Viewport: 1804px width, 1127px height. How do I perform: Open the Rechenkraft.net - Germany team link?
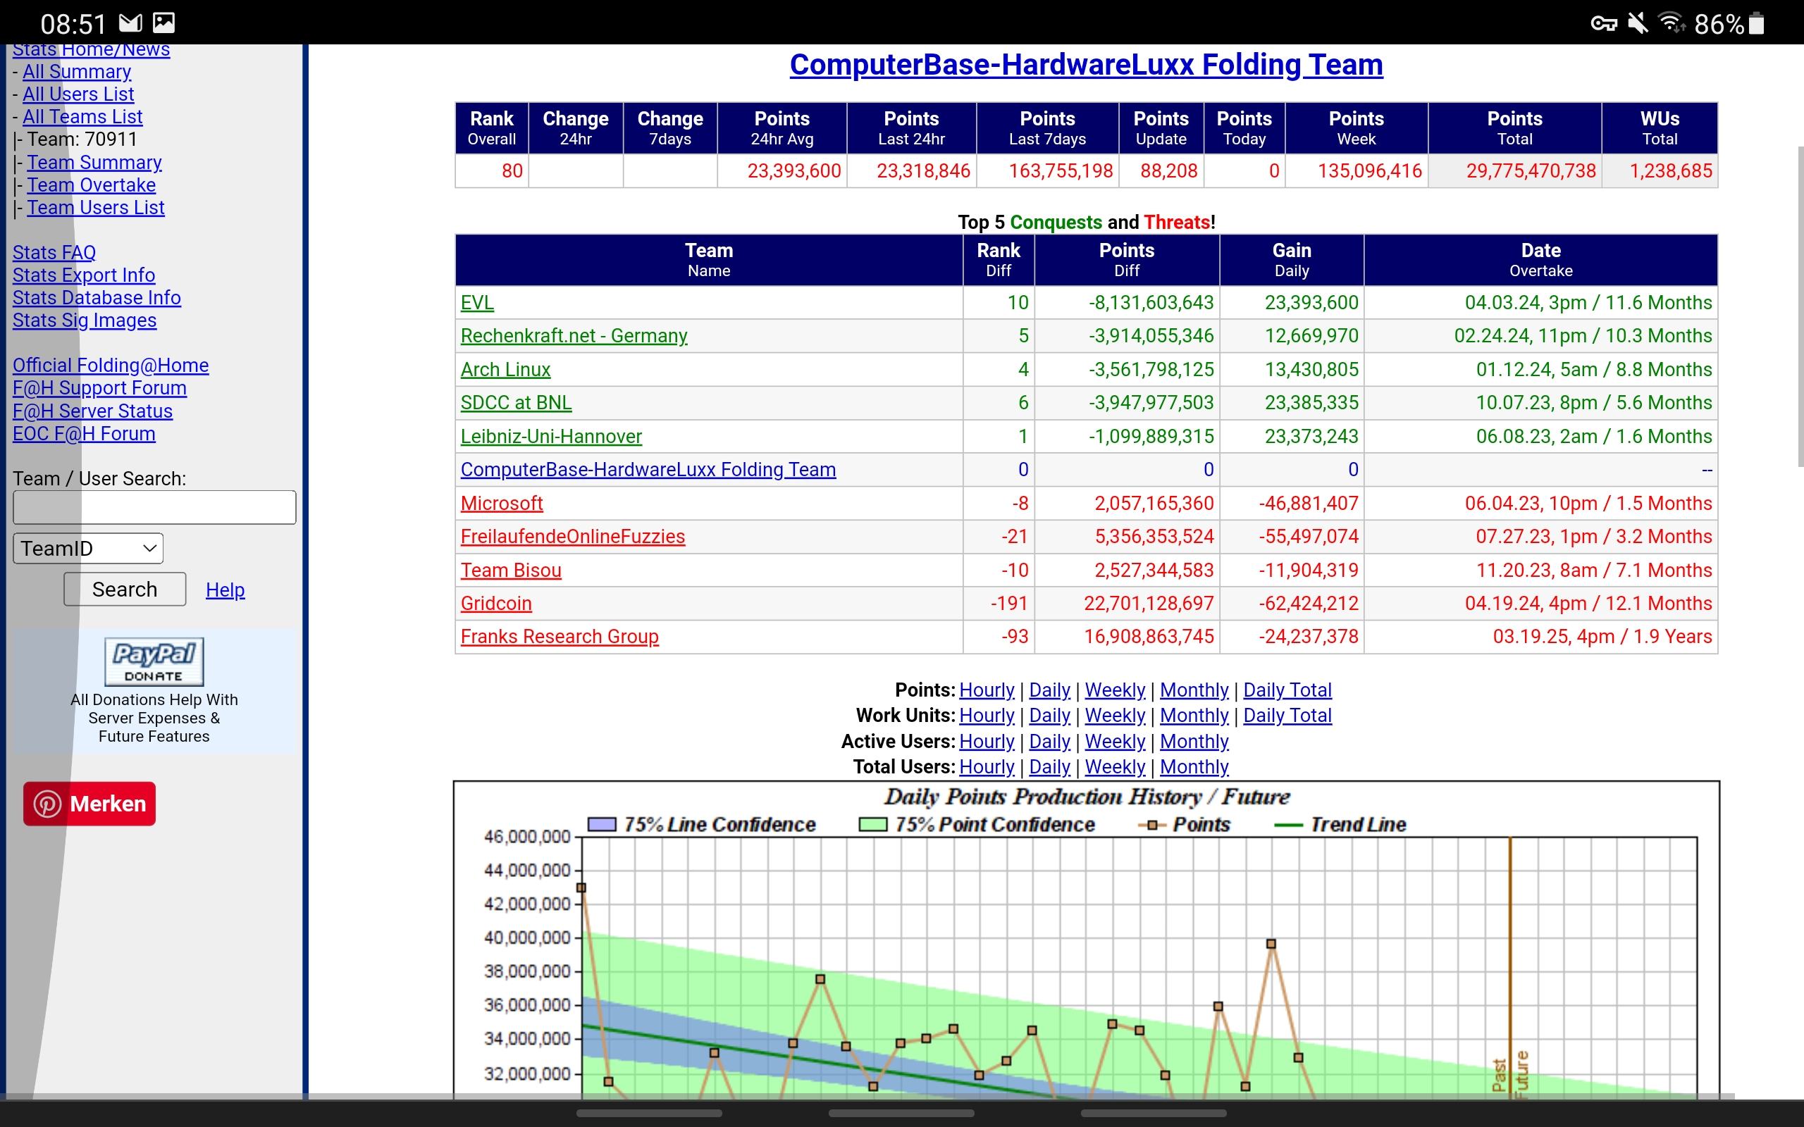[574, 335]
